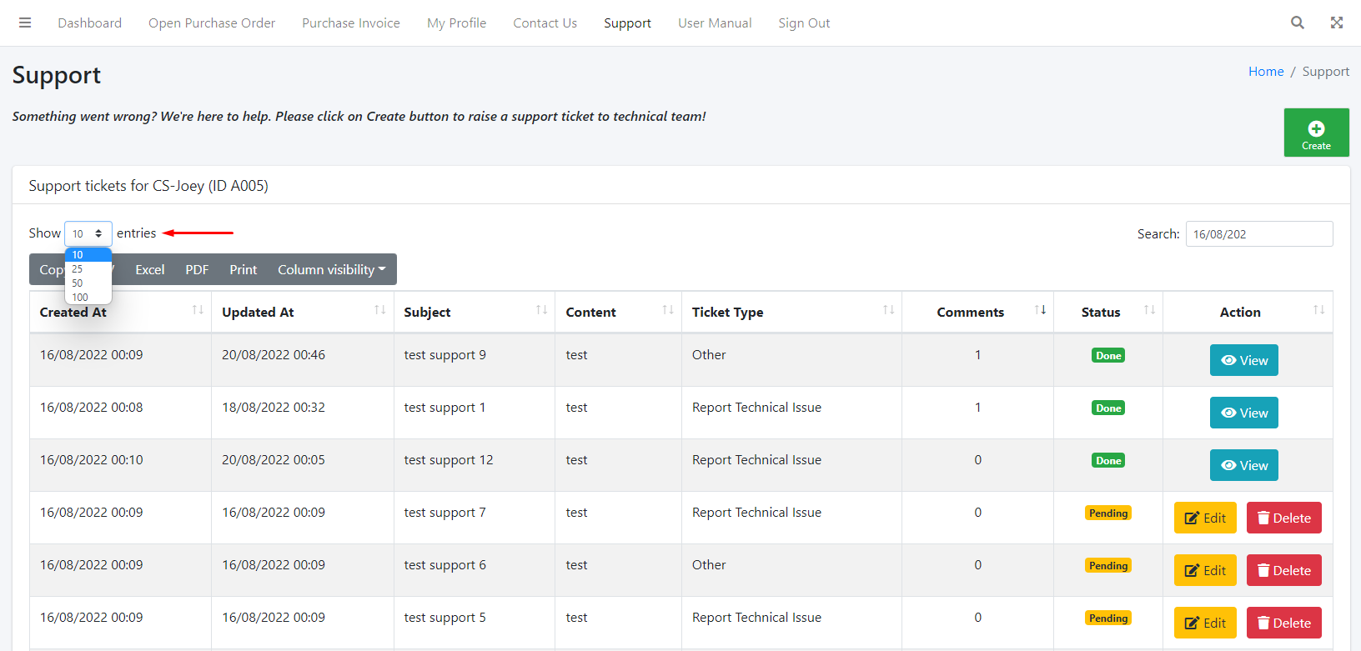1361x651 pixels.
Task: Follow the Home breadcrumb link
Action: coord(1265,72)
